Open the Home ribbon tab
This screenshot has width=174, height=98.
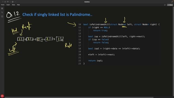click(x=3, y=5)
